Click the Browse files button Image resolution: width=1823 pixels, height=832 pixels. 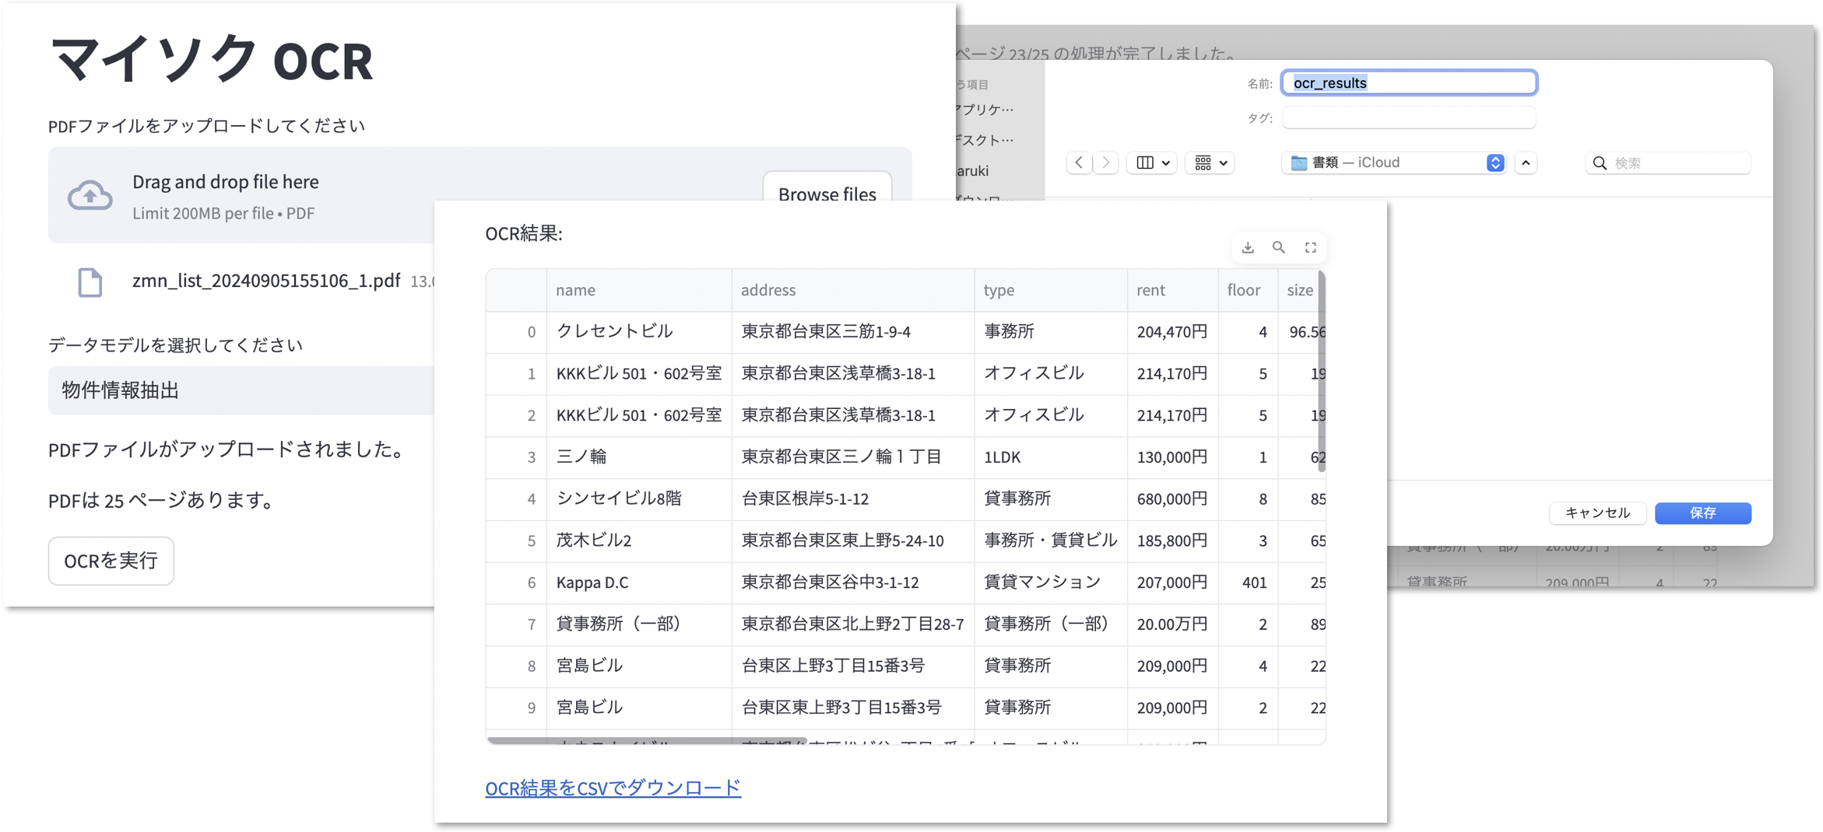[827, 191]
